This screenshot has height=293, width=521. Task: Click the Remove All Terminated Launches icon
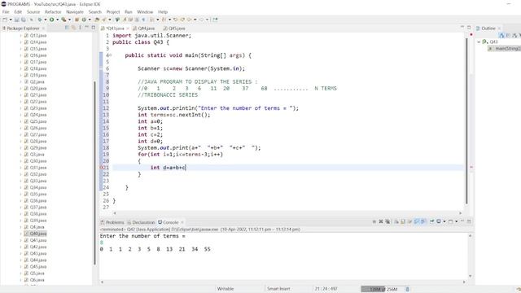387,221
